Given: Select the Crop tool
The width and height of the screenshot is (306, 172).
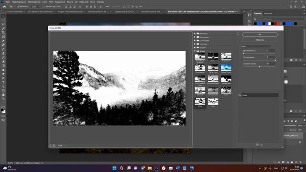Looking at the screenshot, I should [3, 32].
